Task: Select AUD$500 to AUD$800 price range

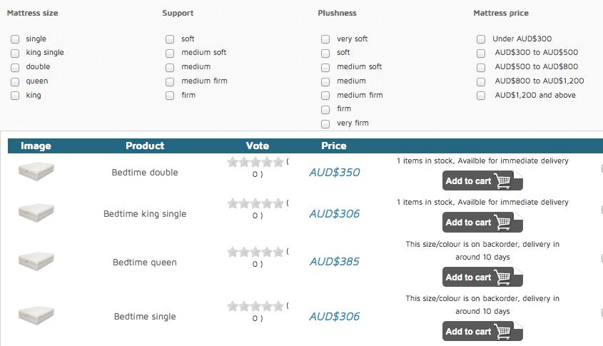Action: pos(481,67)
